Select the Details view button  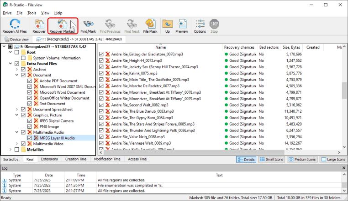(x=246, y=160)
